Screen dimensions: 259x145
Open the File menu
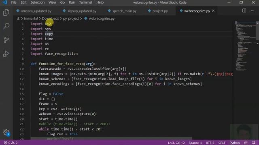coord(14,2)
